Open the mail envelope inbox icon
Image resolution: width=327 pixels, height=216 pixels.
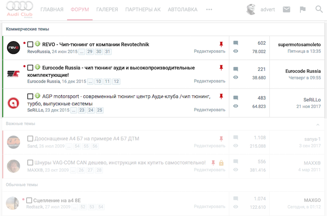(287, 9)
